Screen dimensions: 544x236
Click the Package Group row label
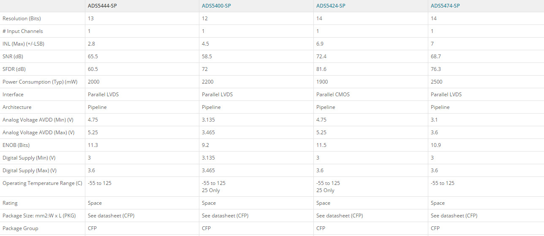[x=20, y=228]
